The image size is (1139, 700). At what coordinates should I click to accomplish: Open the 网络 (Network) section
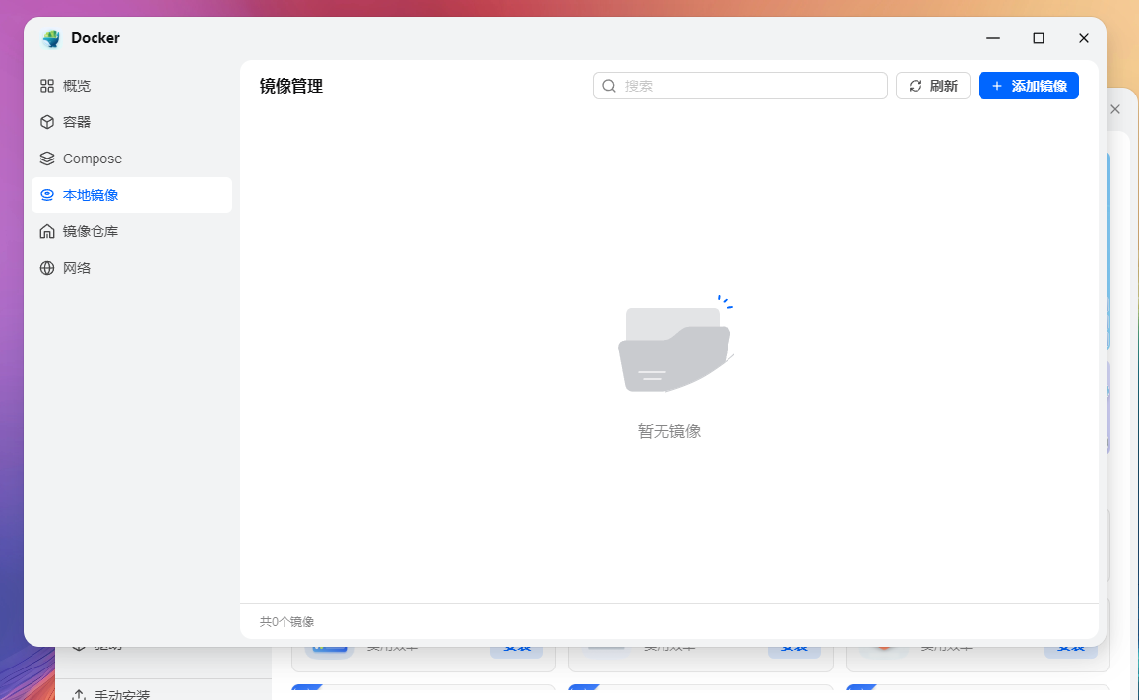pos(76,267)
